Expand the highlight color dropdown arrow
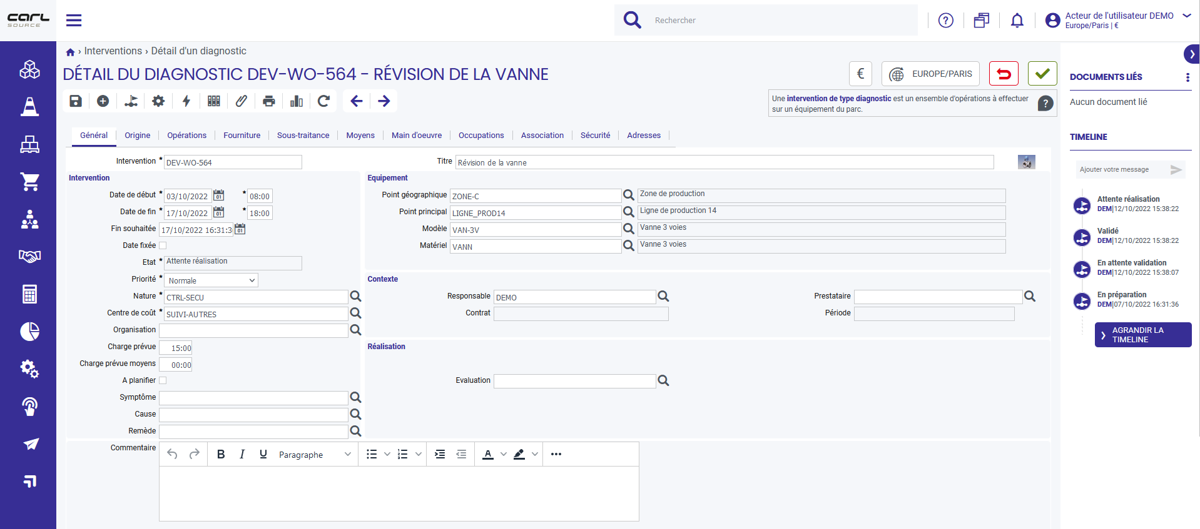The image size is (1200, 529). pyautogui.click(x=535, y=454)
